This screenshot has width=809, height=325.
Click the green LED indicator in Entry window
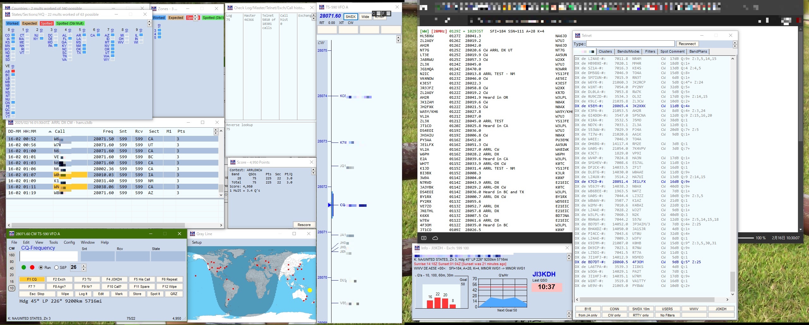[24, 267]
